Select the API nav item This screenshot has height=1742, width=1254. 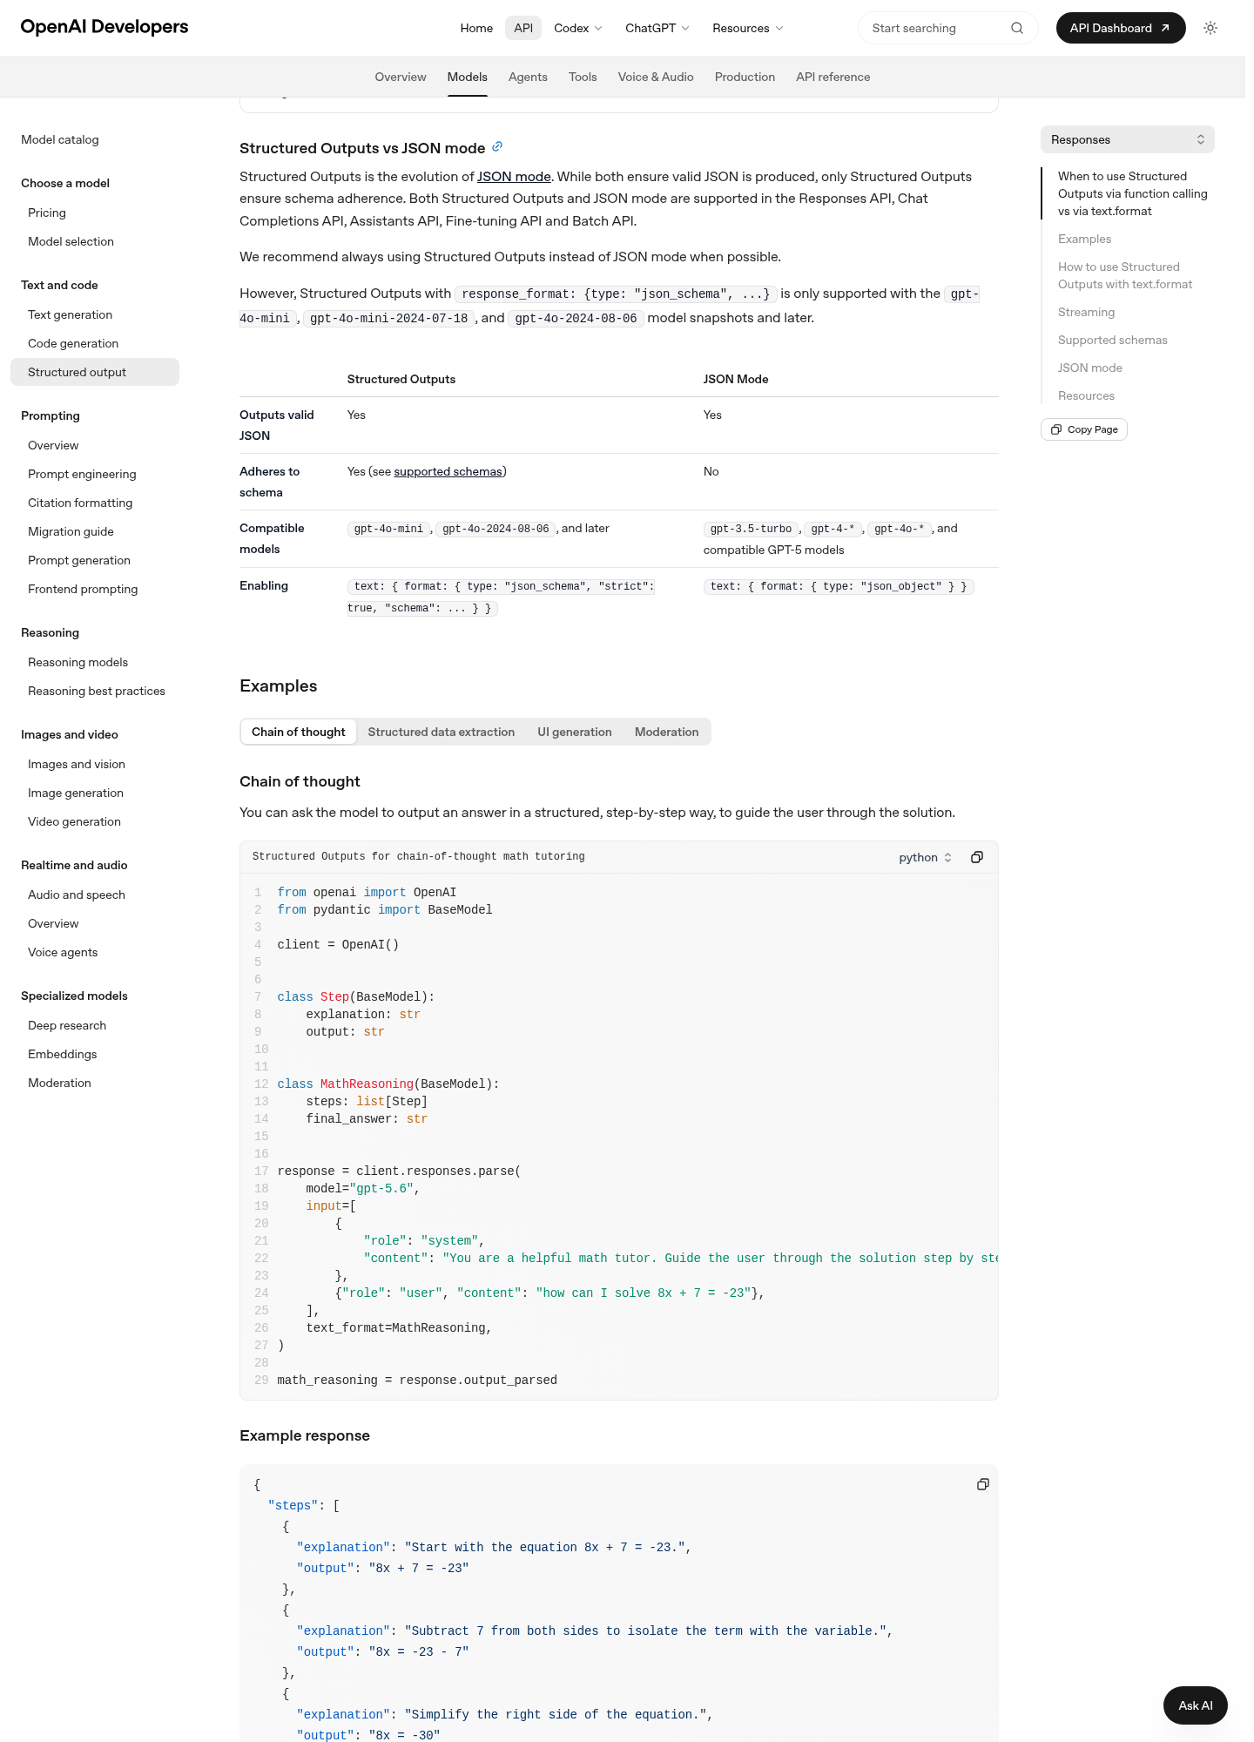[x=523, y=28]
